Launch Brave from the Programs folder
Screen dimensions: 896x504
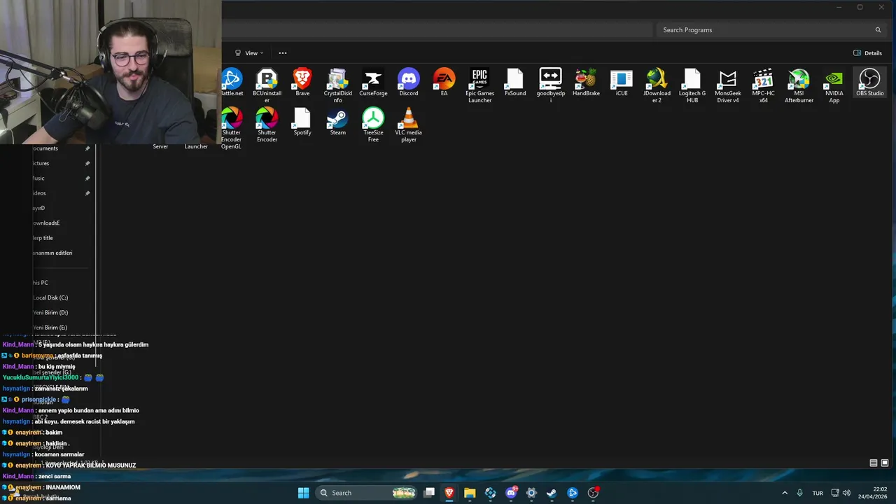tap(302, 83)
